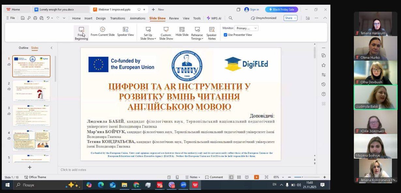Expand the Set Up Slide Show dropdown

coord(148,39)
